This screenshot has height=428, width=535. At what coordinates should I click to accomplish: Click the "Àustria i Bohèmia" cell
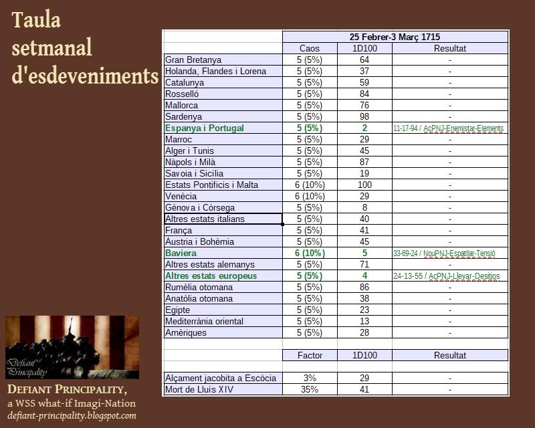click(223, 241)
